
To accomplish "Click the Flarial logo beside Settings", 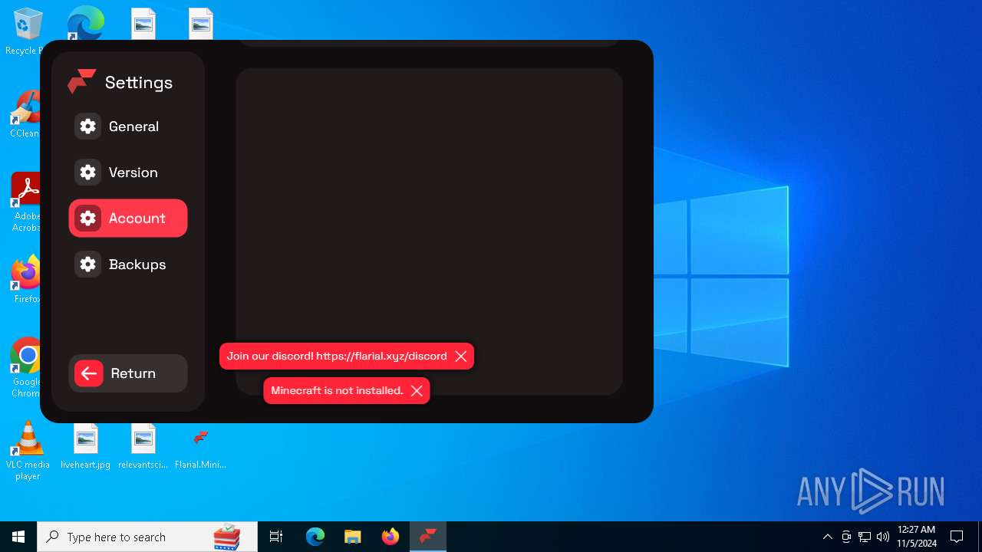I will click(81, 81).
